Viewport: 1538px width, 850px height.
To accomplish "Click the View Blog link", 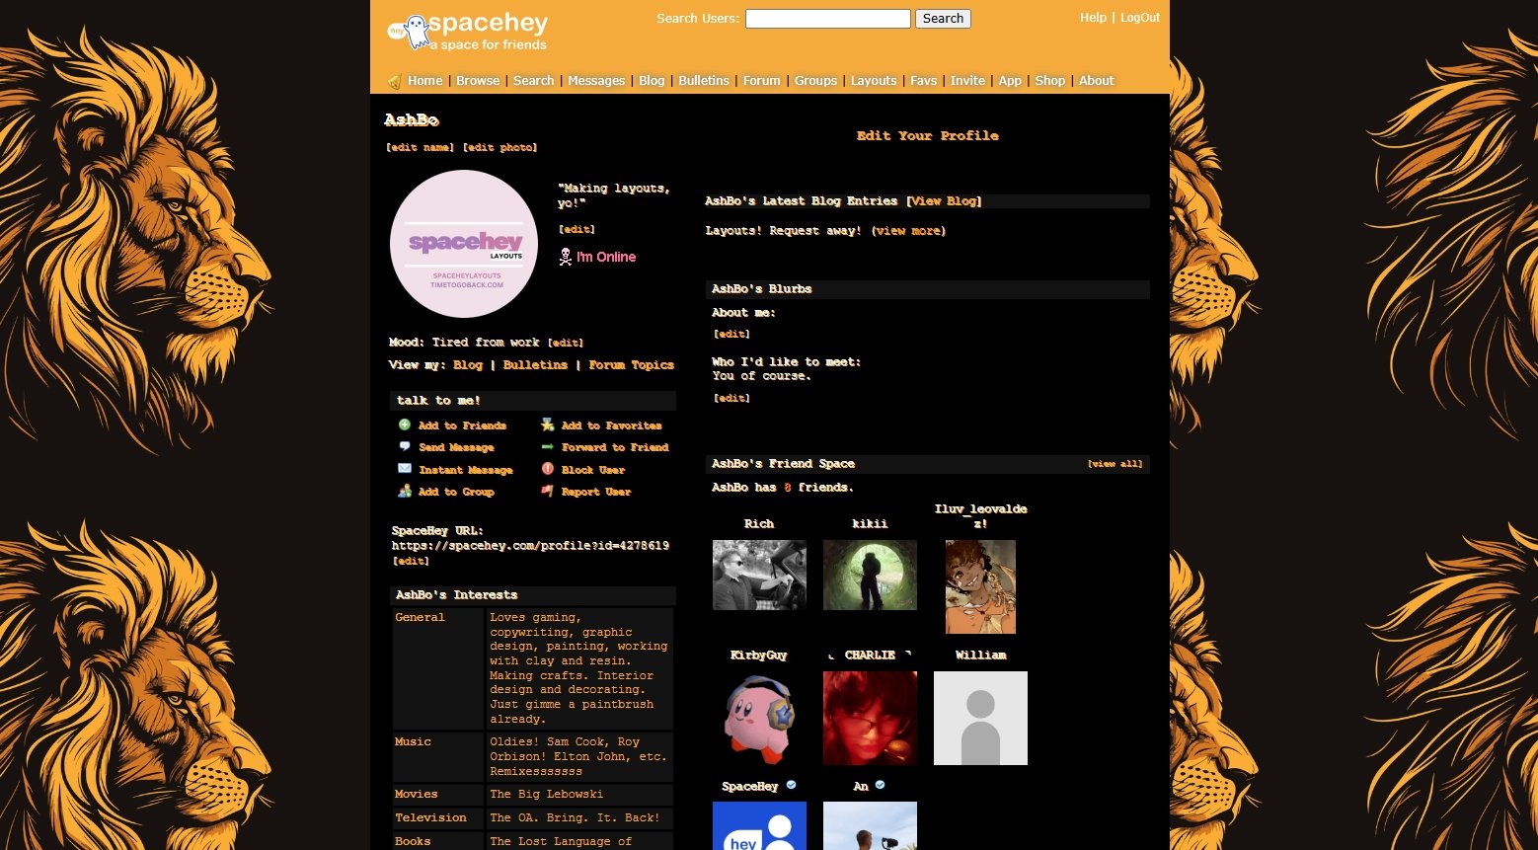I will [x=945, y=201].
